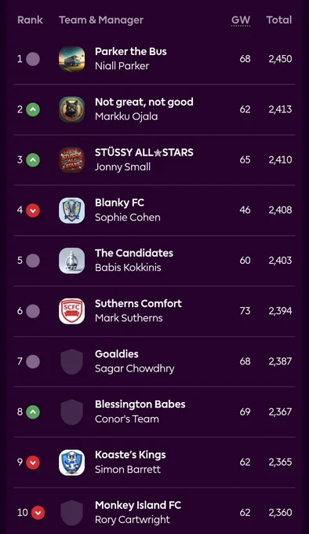The image size is (309, 534).
Task: Click the Total column header
Action: click(x=279, y=20)
